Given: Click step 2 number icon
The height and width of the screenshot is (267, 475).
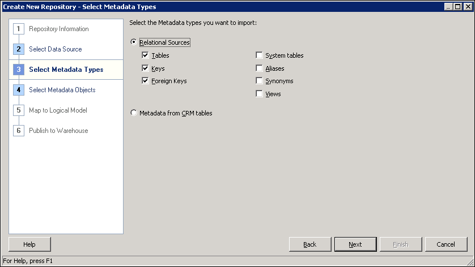Looking at the screenshot, I should pos(19,49).
